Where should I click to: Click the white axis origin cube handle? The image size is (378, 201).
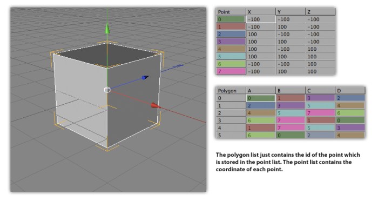[107, 90]
